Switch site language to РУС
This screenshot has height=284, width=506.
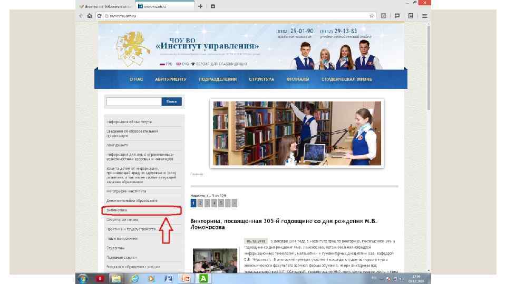click(166, 64)
